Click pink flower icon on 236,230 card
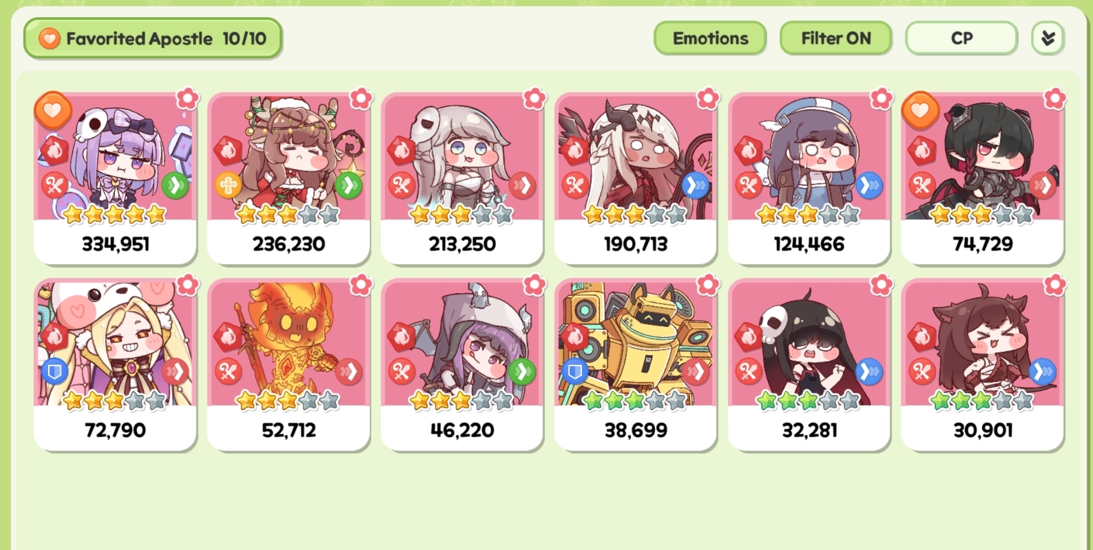Screen dimensions: 1093x550 (361, 99)
